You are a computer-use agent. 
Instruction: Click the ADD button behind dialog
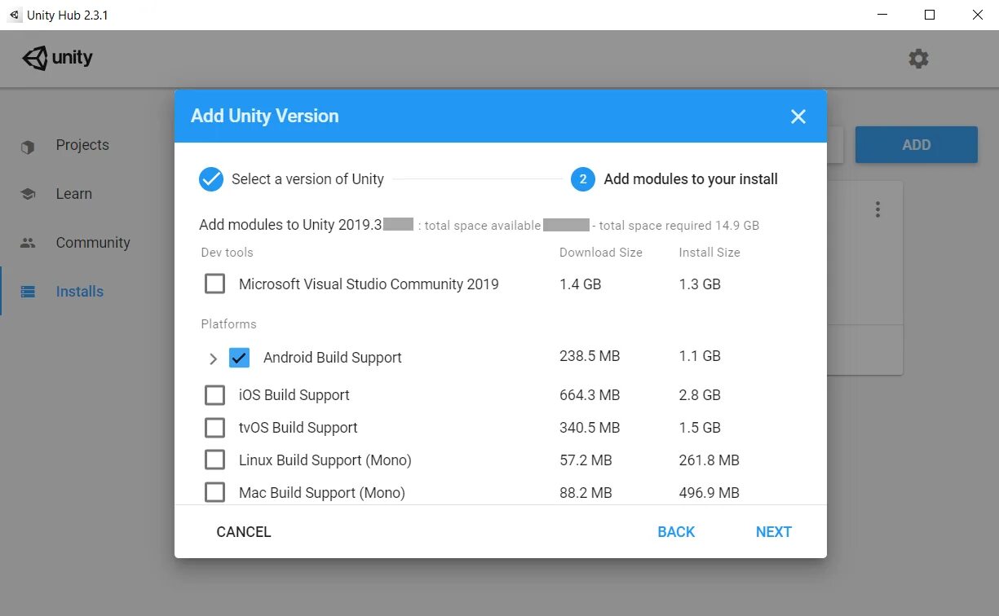[x=916, y=145]
